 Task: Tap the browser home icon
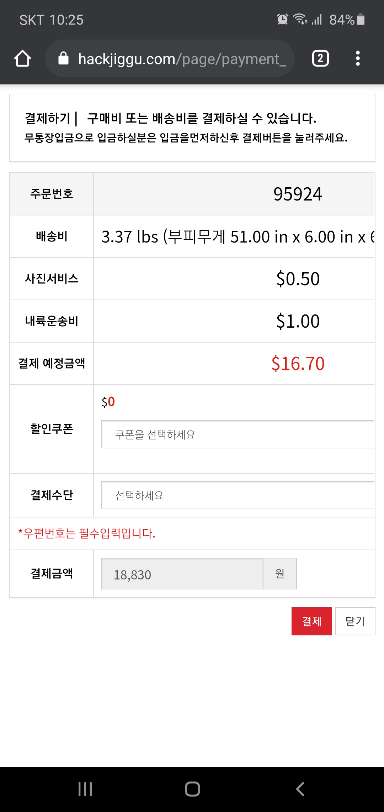tap(22, 58)
